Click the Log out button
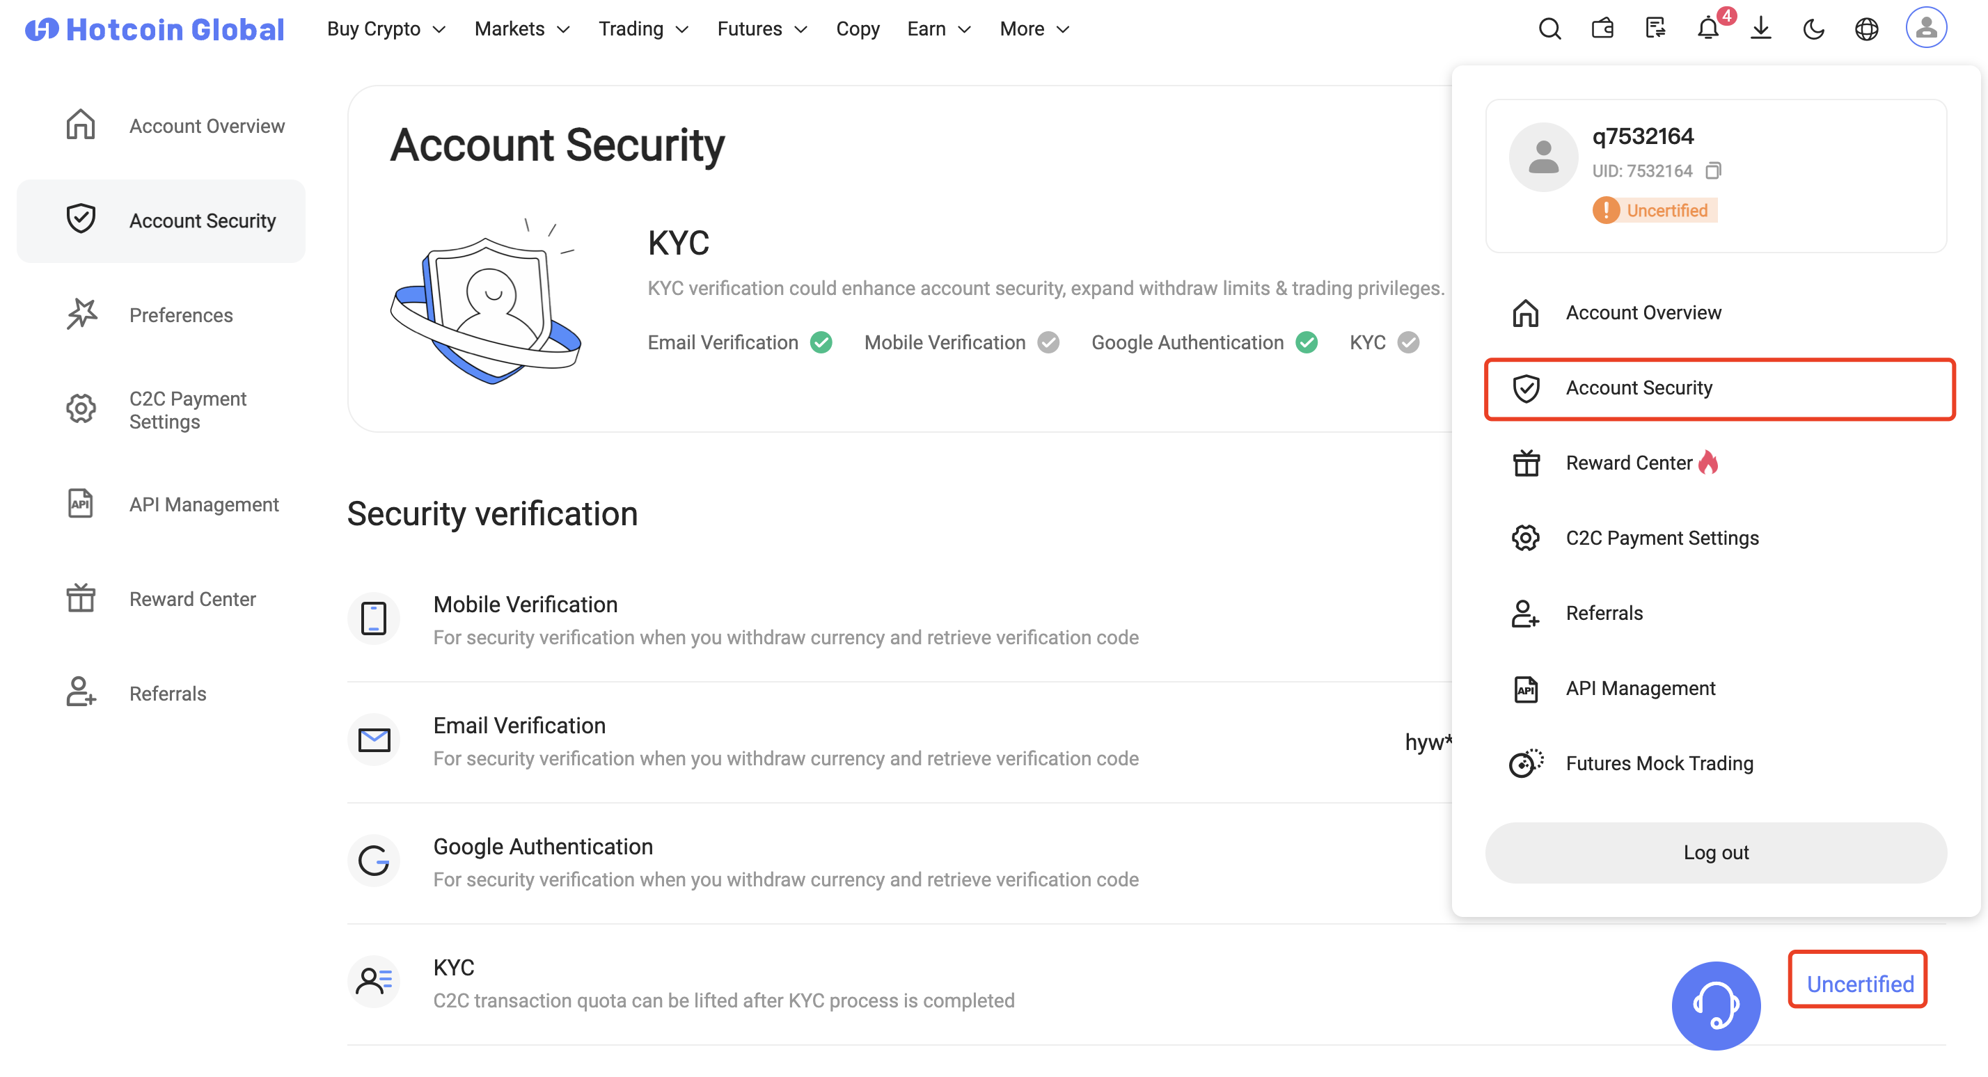This screenshot has width=1988, height=1077. (x=1715, y=852)
